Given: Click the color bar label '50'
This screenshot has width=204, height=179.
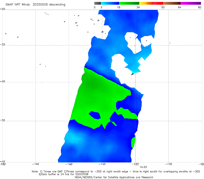Looking at the screenshot, I should coord(163,7).
